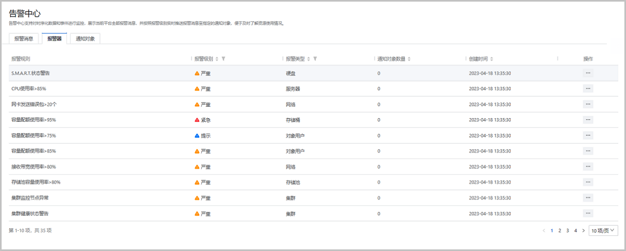
Task: Open actions menu for 存储池容量使用率>80% row
Action: (x=588, y=182)
